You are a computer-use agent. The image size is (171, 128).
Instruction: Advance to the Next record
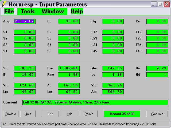pos(28,114)
